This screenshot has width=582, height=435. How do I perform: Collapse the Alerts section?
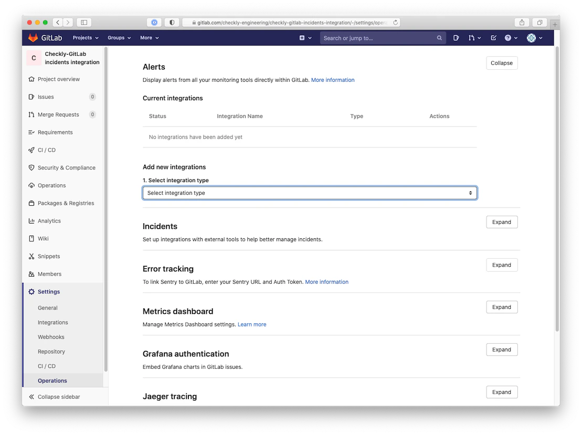pyautogui.click(x=501, y=62)
